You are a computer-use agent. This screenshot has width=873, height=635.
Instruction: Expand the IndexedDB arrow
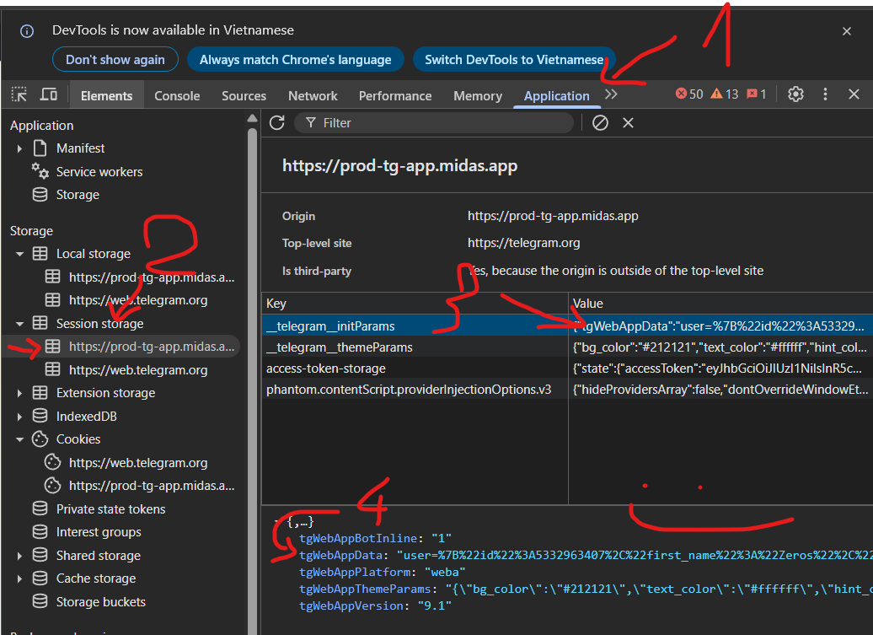point(19,417)
